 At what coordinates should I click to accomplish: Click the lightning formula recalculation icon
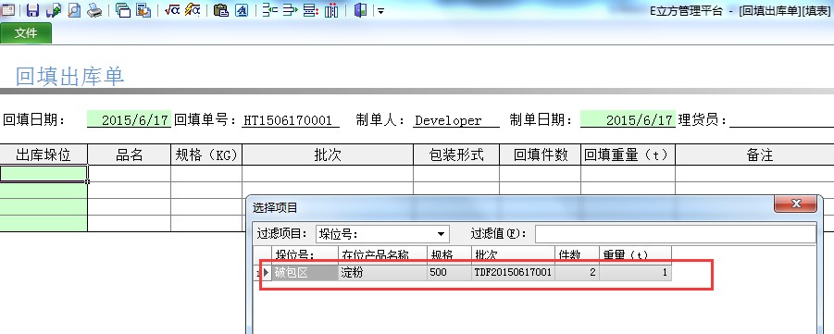tap(193, 10)
